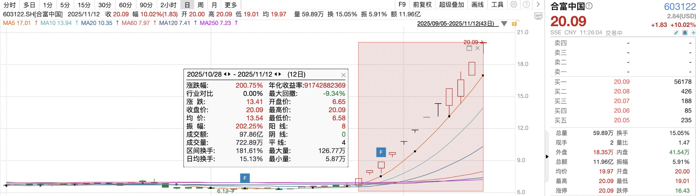
Task: Click 买一 bid price 20.09
Action: tap(622, 82)
